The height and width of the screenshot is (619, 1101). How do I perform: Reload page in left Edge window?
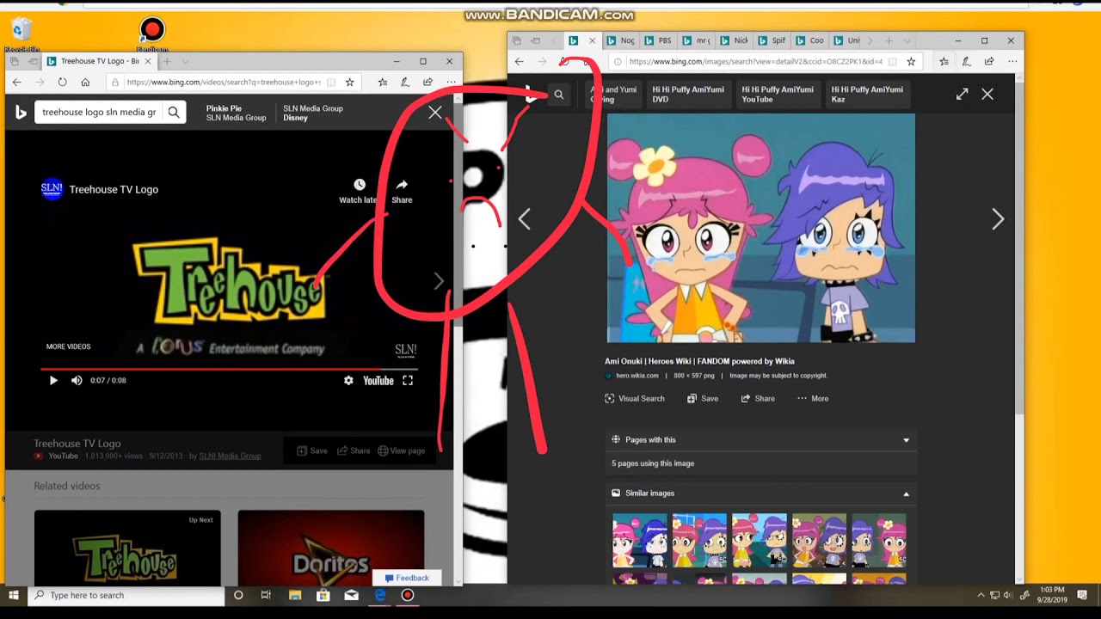(62, 82)
